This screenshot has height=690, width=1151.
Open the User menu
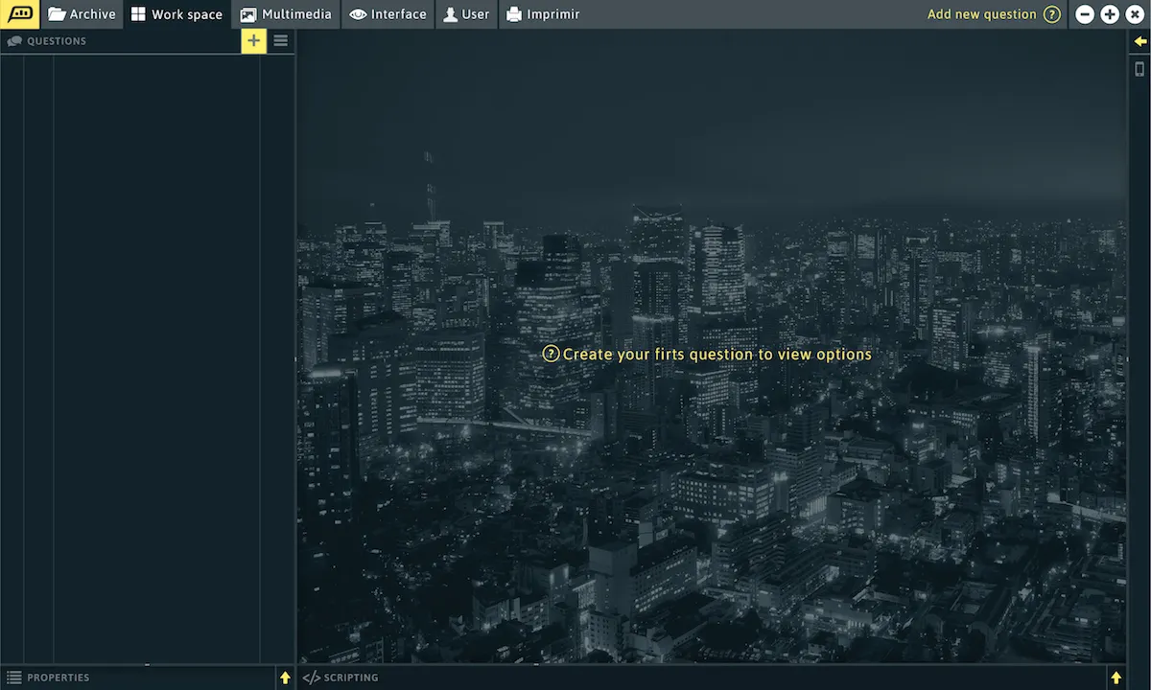(x=466, y=14)
